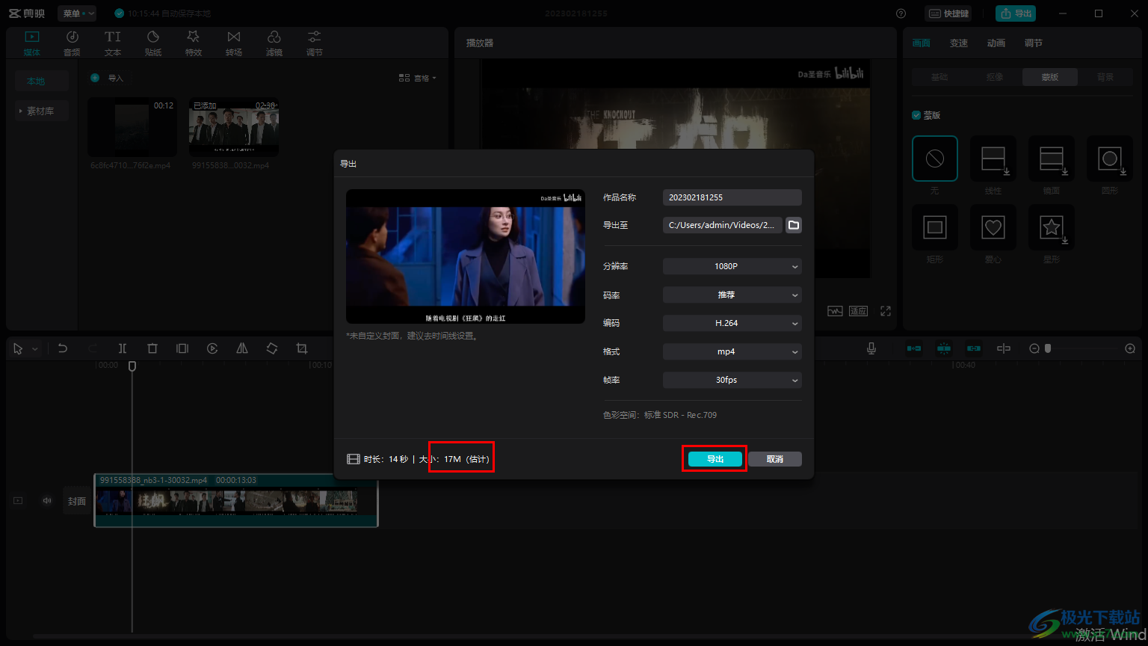
Task: Open the Adjust (调节) panel in top toolbar
Action: click(315, 43)
